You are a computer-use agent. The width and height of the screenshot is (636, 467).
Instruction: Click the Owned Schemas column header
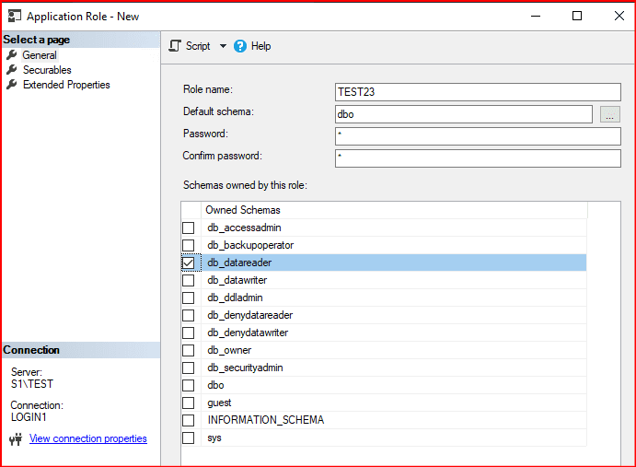[x=243, y=210]
